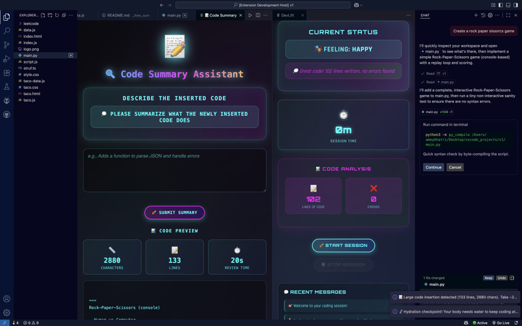Open chat panel more actions ellipsis
Viewport: 522px width, 326px height.
coord(497,16)
